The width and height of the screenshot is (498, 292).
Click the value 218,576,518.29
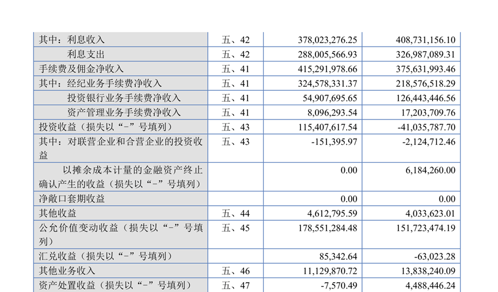click(x=425, y=84)
